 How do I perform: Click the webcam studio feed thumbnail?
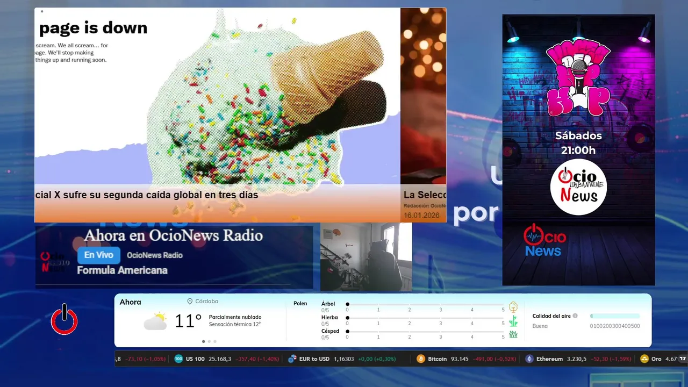pos(366,257)
